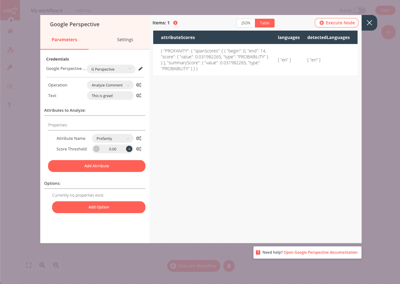Switch output view to Table
The image size is (400, 284).
click(265, 23)
